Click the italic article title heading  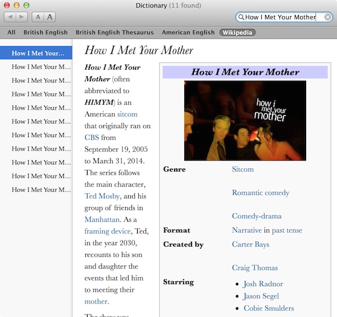click(139, 50)
